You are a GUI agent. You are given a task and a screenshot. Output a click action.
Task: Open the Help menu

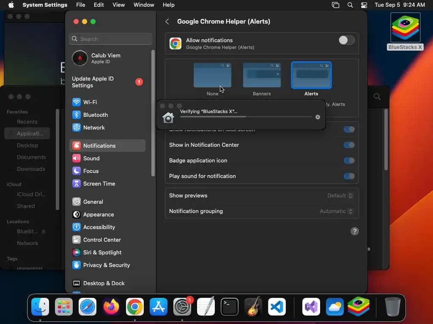point(168,5)
